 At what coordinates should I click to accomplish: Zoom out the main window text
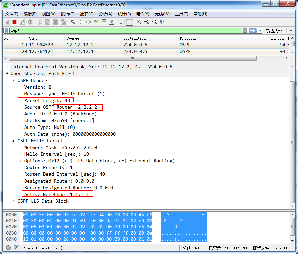pos(147,22)
